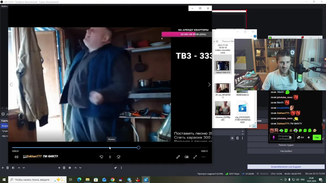
Task: Open the Файл menu in OBS
Action: pyautogui.click(x=4, y=6)
